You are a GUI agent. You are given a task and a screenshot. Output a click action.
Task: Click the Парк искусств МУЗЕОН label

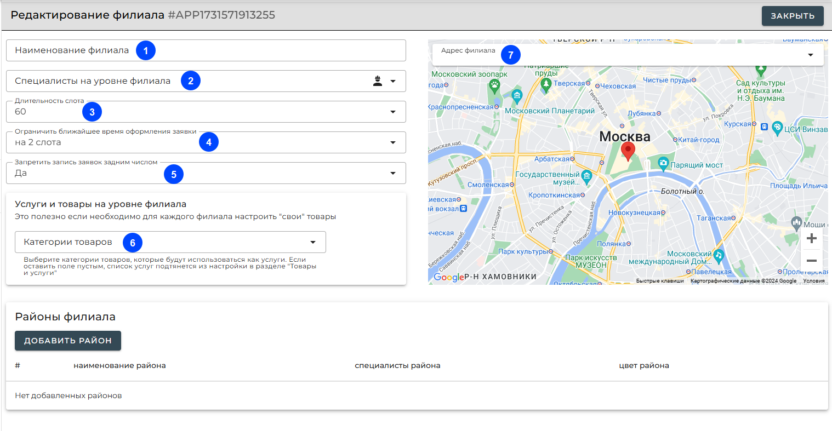click(591, 261)
